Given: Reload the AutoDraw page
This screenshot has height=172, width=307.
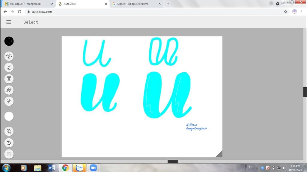Looking at the screenshot, I should 19,12.
